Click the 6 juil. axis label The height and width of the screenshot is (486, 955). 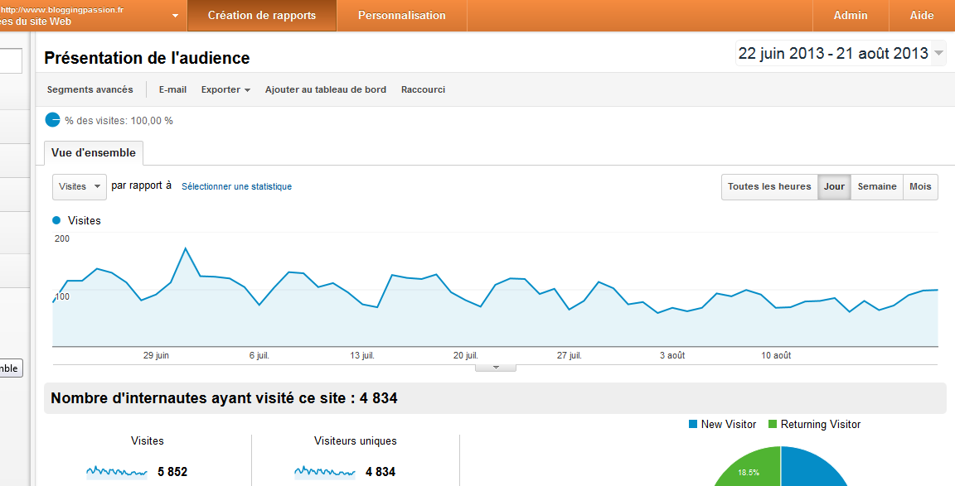259,355
